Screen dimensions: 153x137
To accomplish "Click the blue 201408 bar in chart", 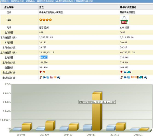I will [x=17, y=129].
